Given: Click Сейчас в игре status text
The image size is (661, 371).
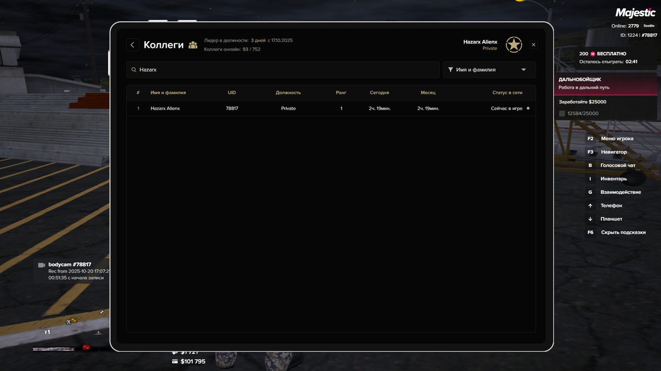Looking at the screenshot, I should [507, 108].
